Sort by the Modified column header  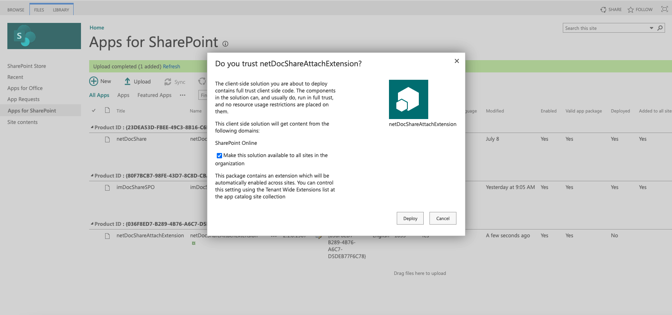click(495, 111)
